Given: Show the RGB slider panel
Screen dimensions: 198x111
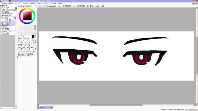Looking at the screenshot, I should coord(21,6).
